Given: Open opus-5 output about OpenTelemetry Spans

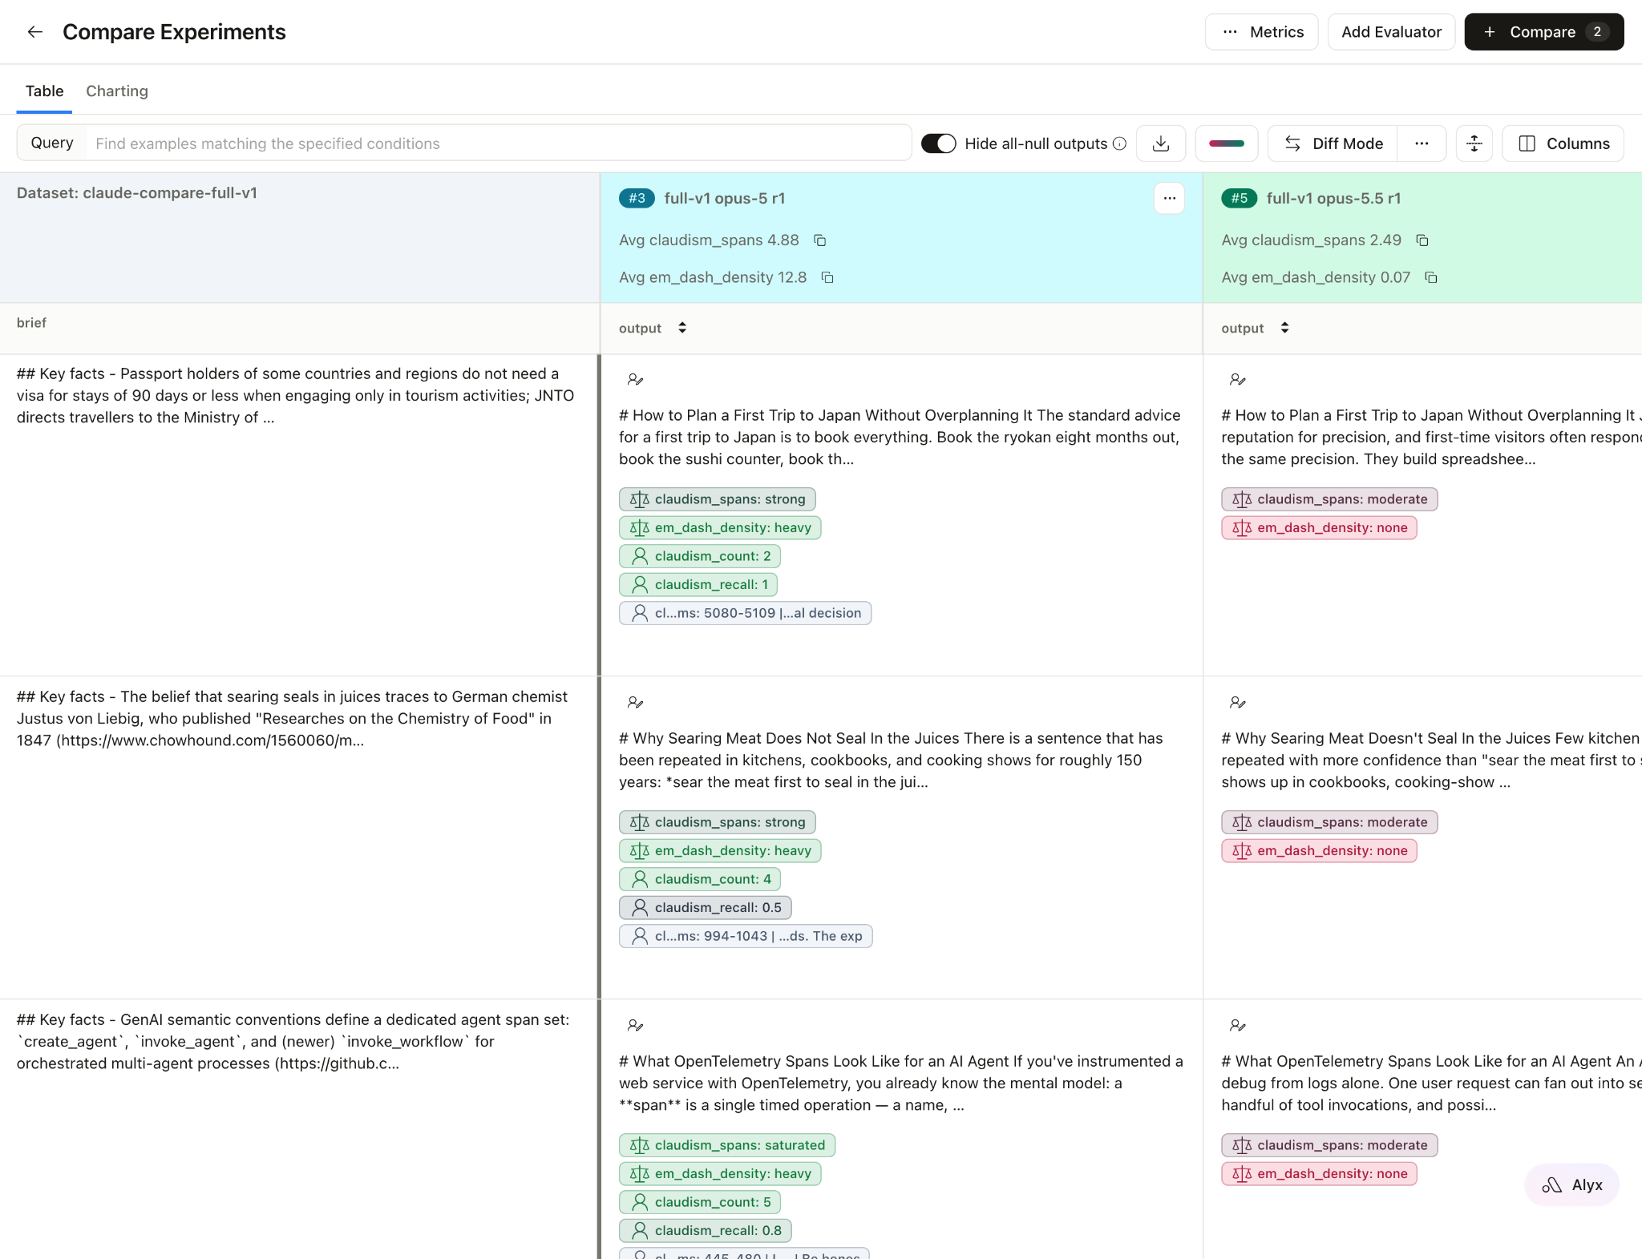Looking at the screenshot, I should point(901,1083).
